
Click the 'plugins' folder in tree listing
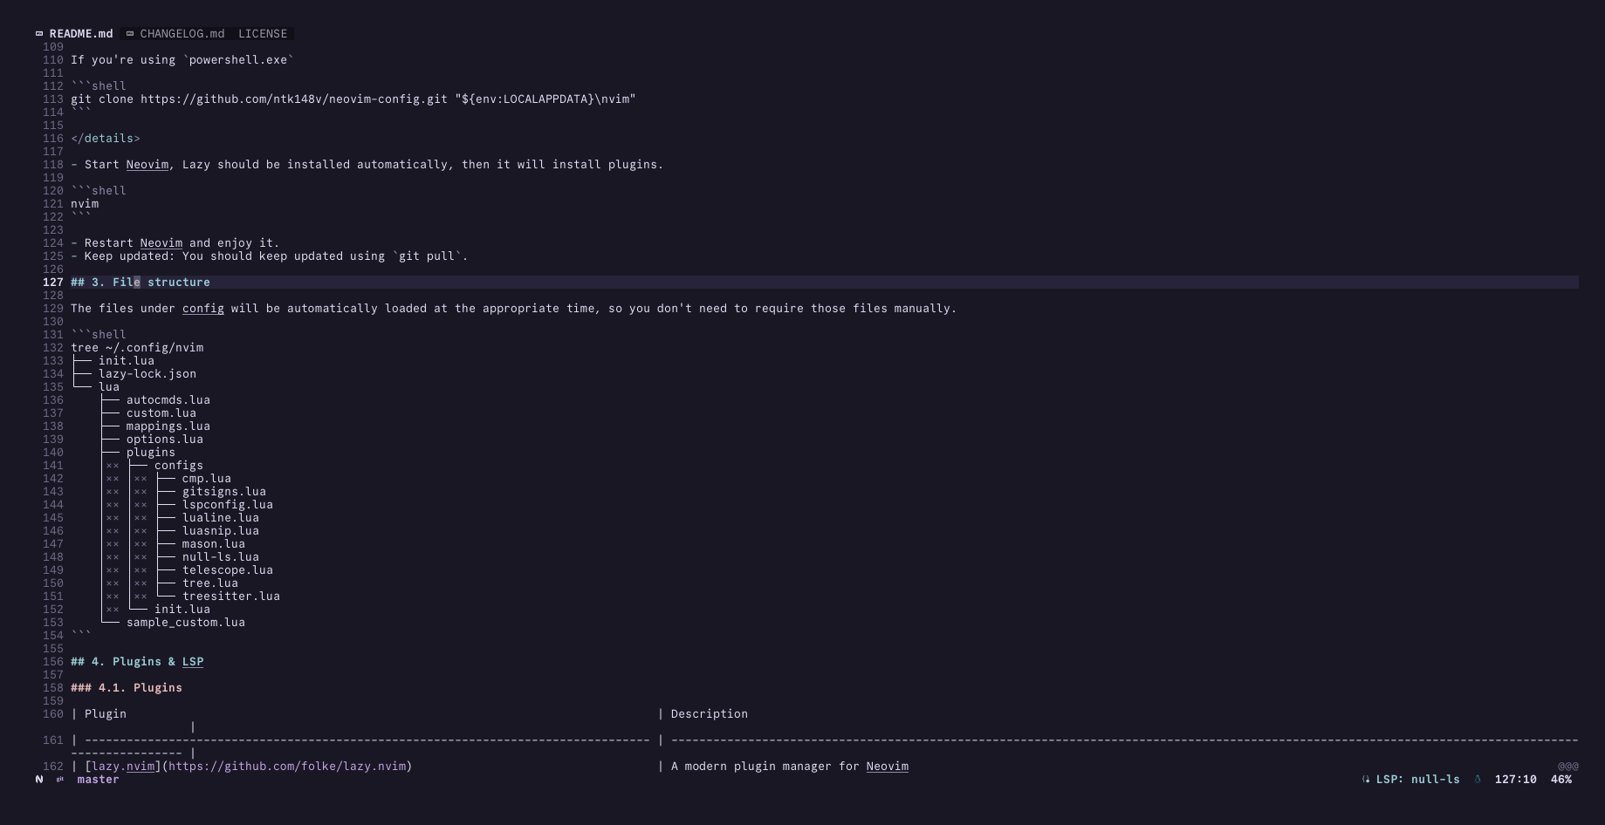[x=150, y=453]
